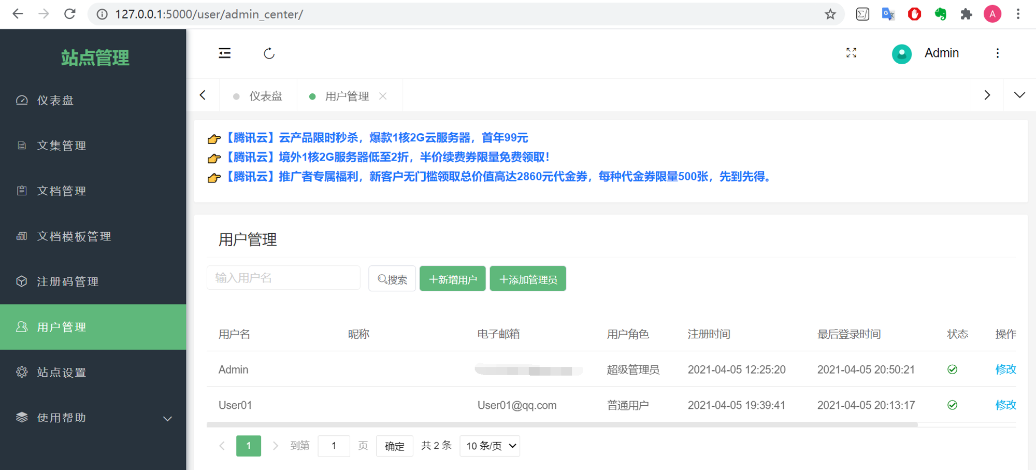The width and height of the screenshot is (1036, 470).
Task: Click the horizontal scrollbar under the table
Action: (x=562, y=424)
